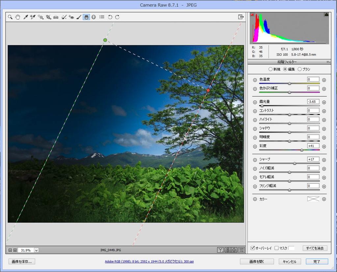Select the 編集 radio option
The width and height of the screenshot is (337, 272).
point(285,69)
